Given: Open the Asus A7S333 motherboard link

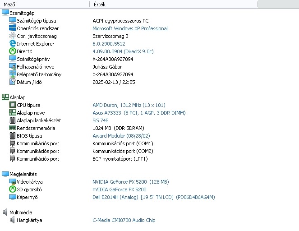Looking at the screenshot, I should 139,113.
